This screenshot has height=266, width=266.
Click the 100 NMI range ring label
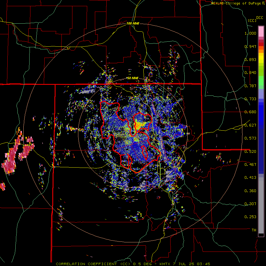[x=133, y=23]
